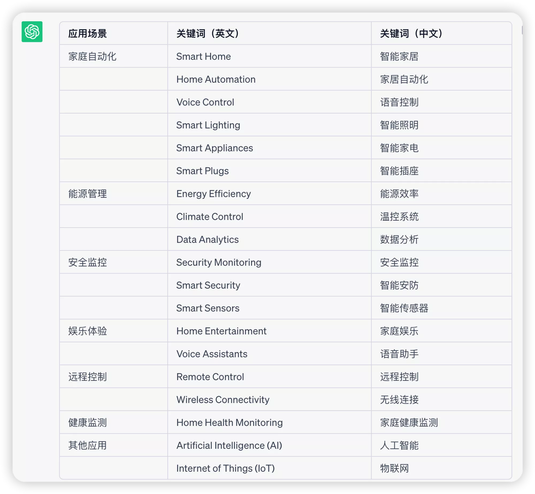Click the green ChatGPT avatar icon
This screenshot has height=494, width=535.
(32, 32)
